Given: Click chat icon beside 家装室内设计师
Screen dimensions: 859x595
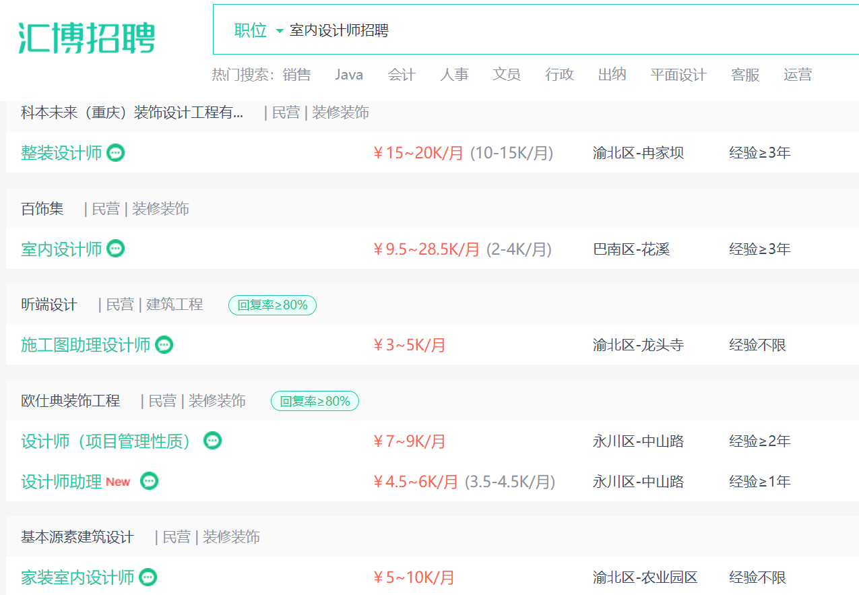Looking at the screenshot, I should coord(148,577).
